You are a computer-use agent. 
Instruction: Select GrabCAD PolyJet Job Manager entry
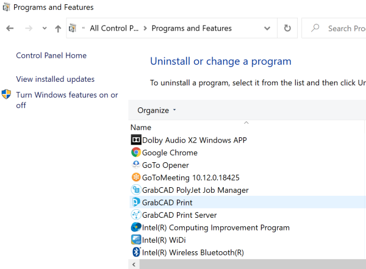click(195, 190)
